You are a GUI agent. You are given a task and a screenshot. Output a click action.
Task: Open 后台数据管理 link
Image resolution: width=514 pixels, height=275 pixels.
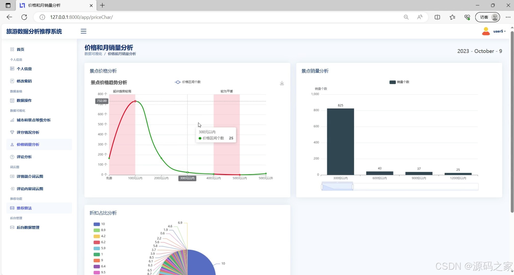(x=28, y=227)
